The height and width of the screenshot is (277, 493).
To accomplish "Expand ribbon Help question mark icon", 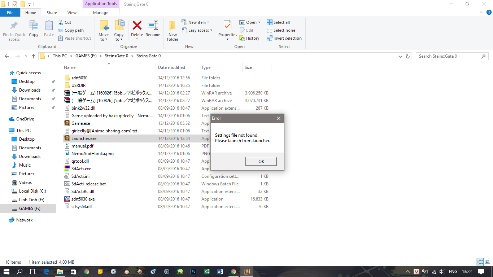I will (x=489, y=12).
